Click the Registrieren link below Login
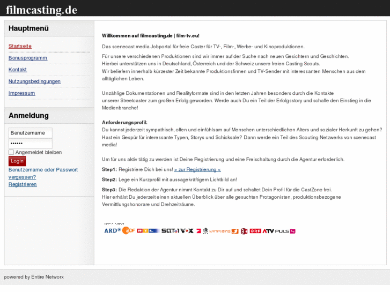Image resolution: width=390 pixels, height=292 pixels. pos(23,184)
